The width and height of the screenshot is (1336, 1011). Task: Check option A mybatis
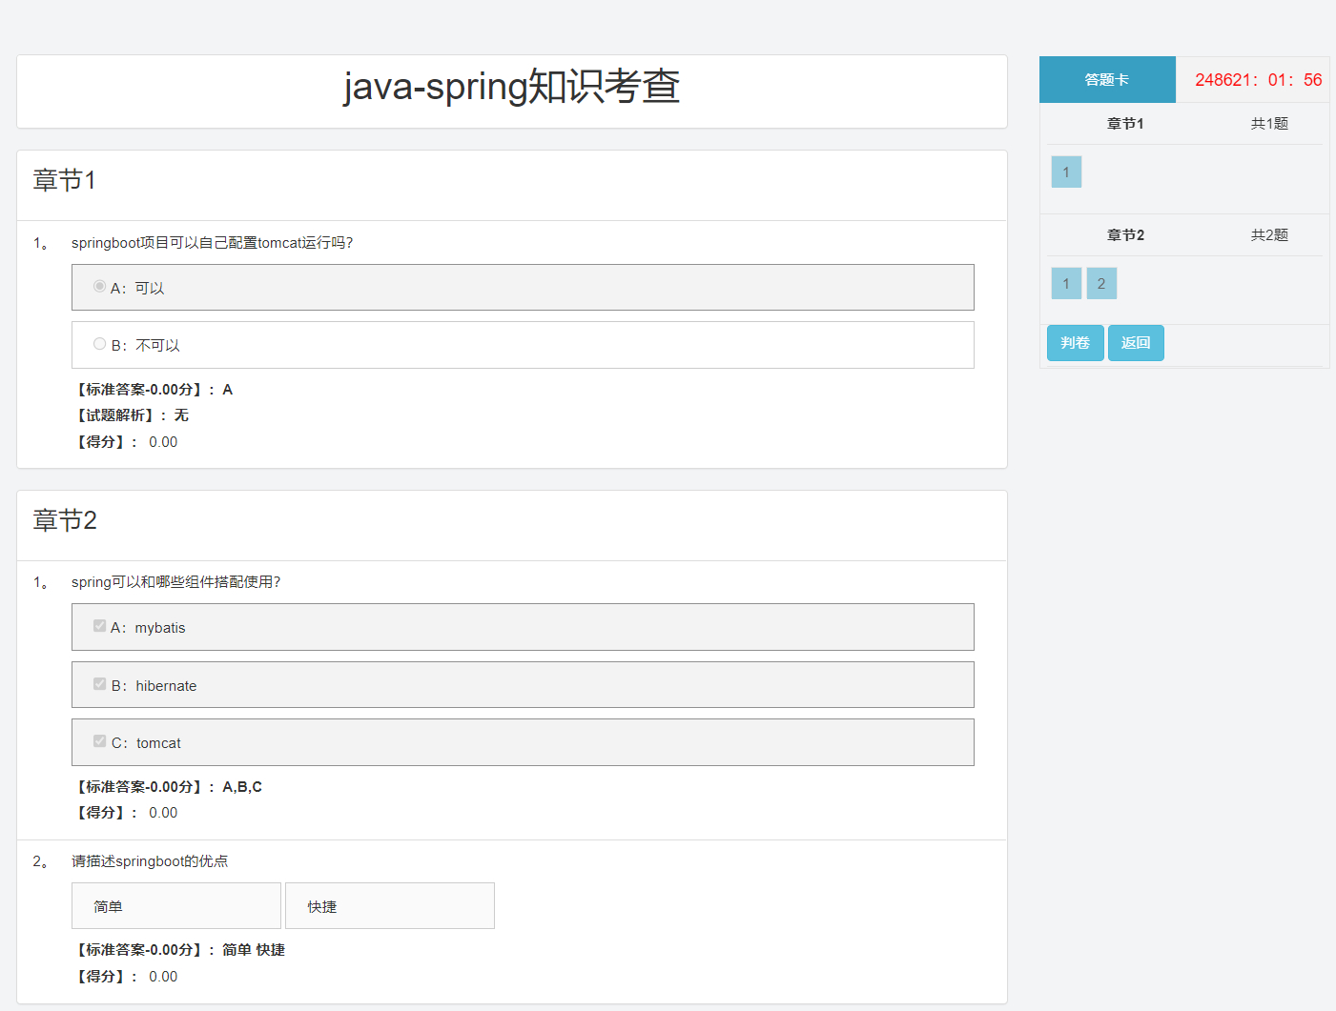click(x=99, y=625)
